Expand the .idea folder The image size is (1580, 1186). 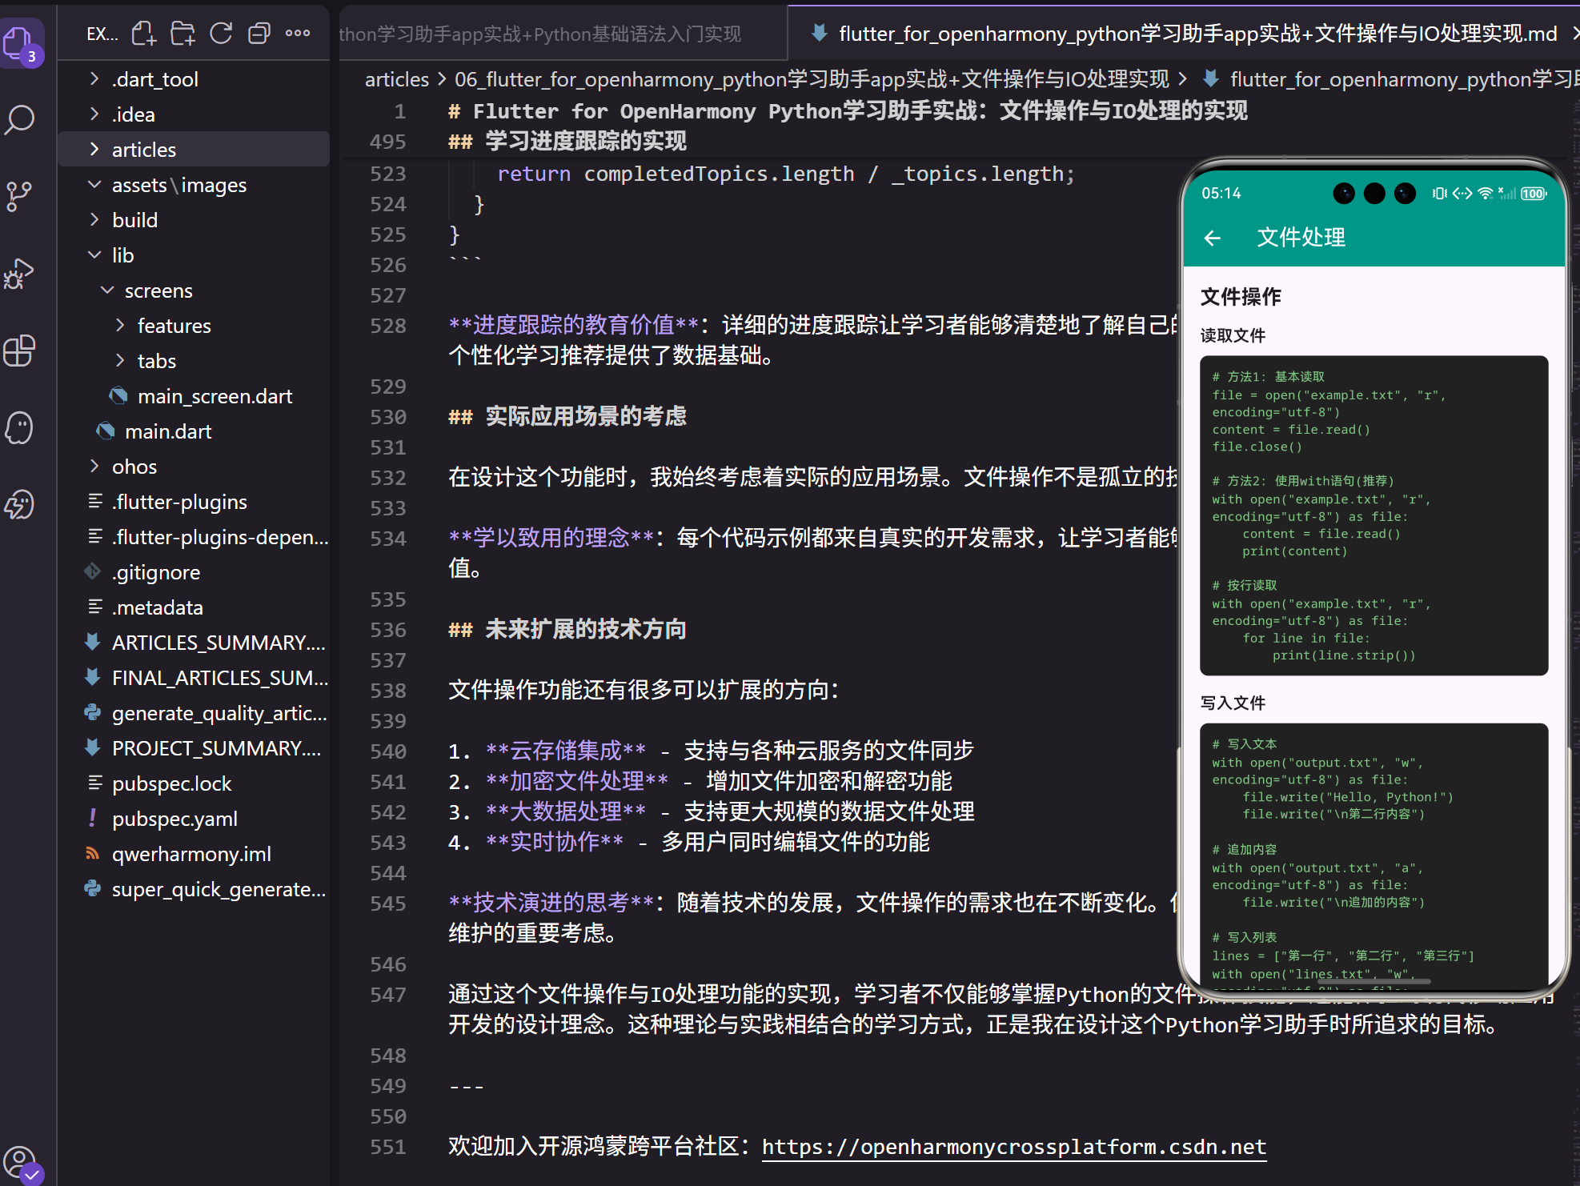(x=94, y=114)
